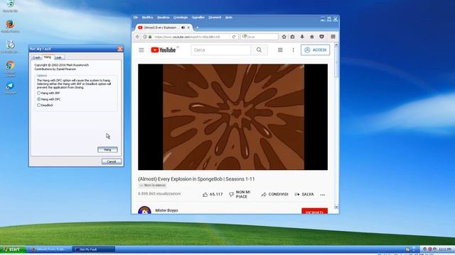455x255 pixels.
Task: Open the Windows start button
Action: click(x=13, y=249)
